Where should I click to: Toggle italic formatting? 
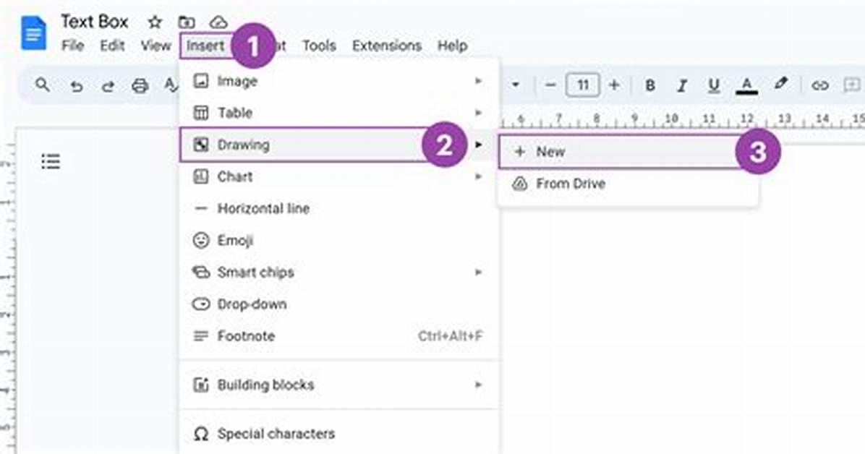click(682, 85)
